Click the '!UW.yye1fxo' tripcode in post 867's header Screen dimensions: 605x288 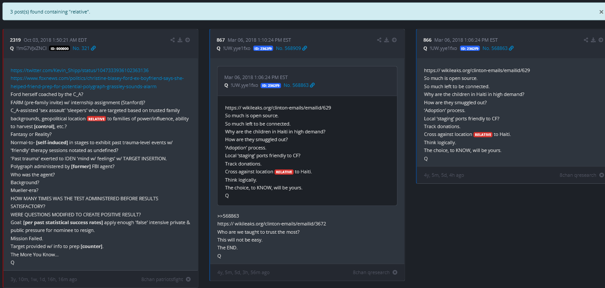(237, 48)
